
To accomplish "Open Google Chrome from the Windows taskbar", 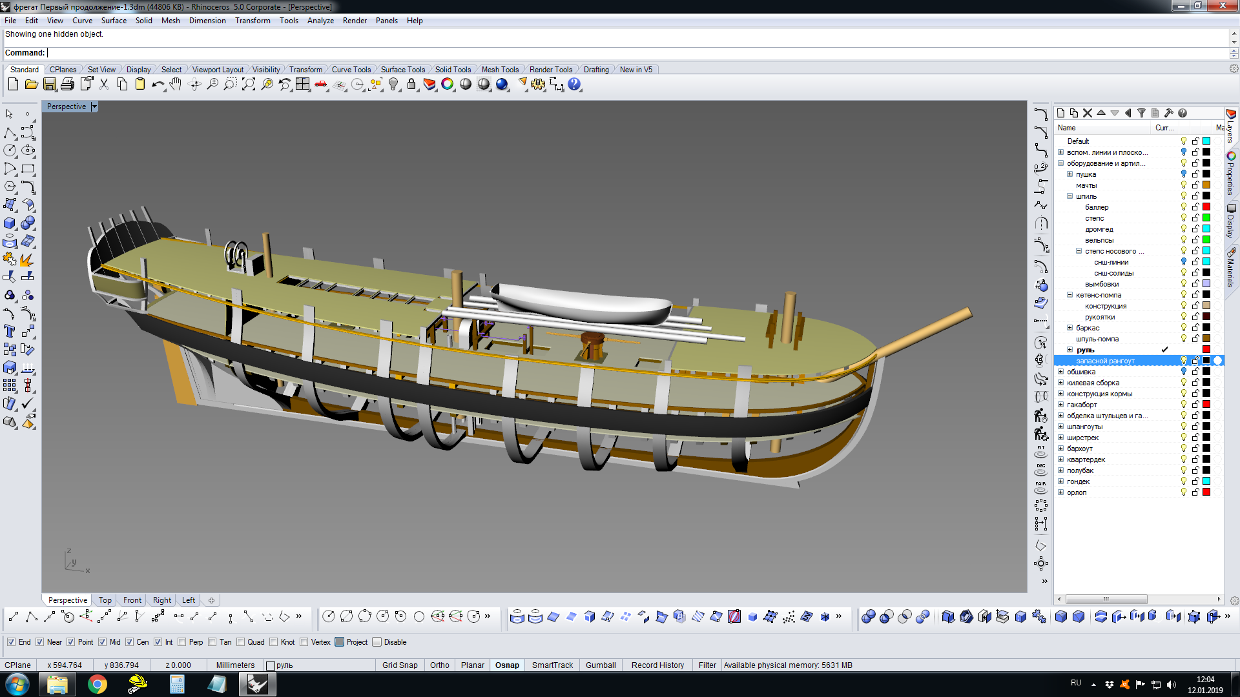I will click(98, 684).
